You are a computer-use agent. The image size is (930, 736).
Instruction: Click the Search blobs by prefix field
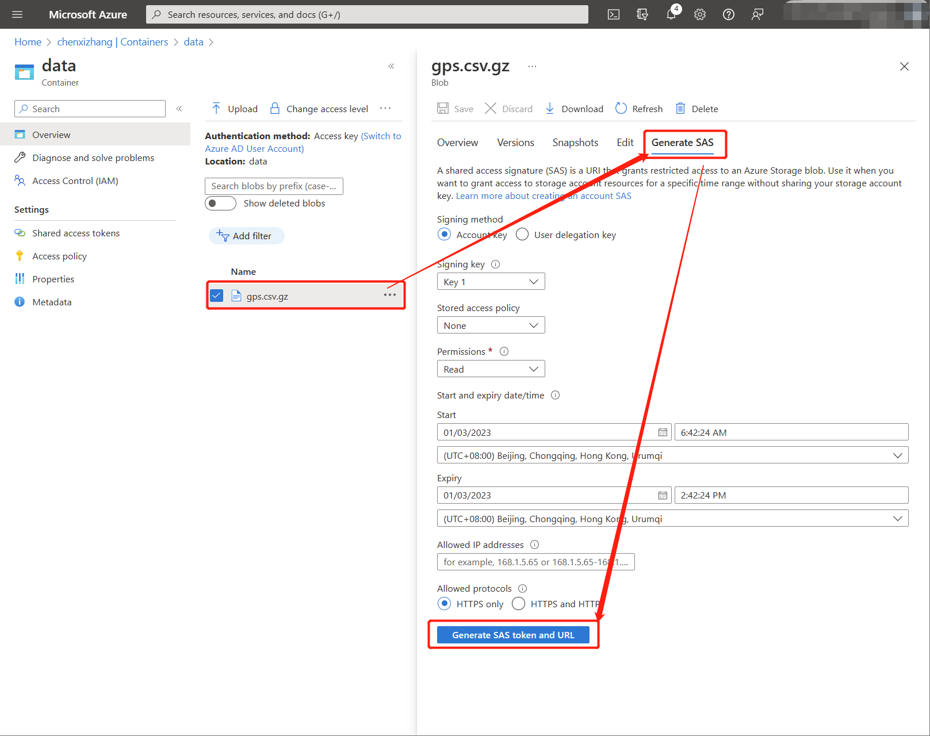(x=274, y=186)
